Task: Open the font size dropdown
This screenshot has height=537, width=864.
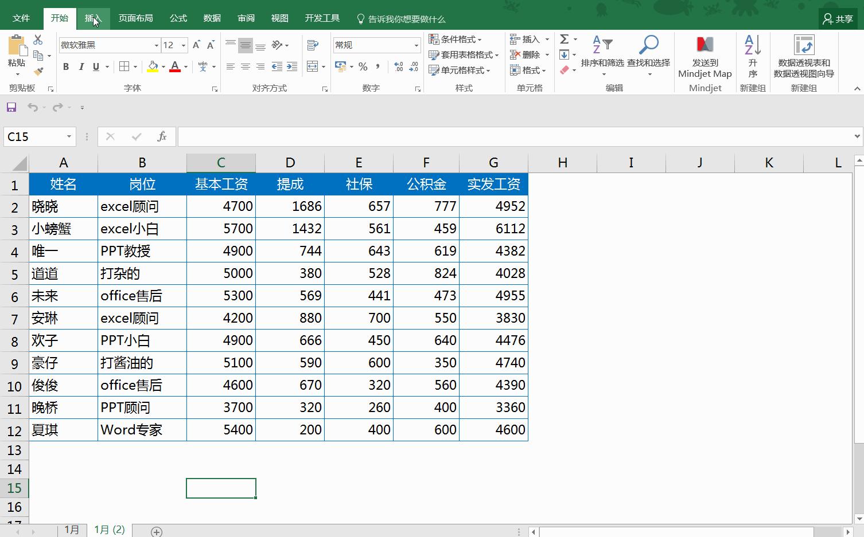Action: pos(182,45)
